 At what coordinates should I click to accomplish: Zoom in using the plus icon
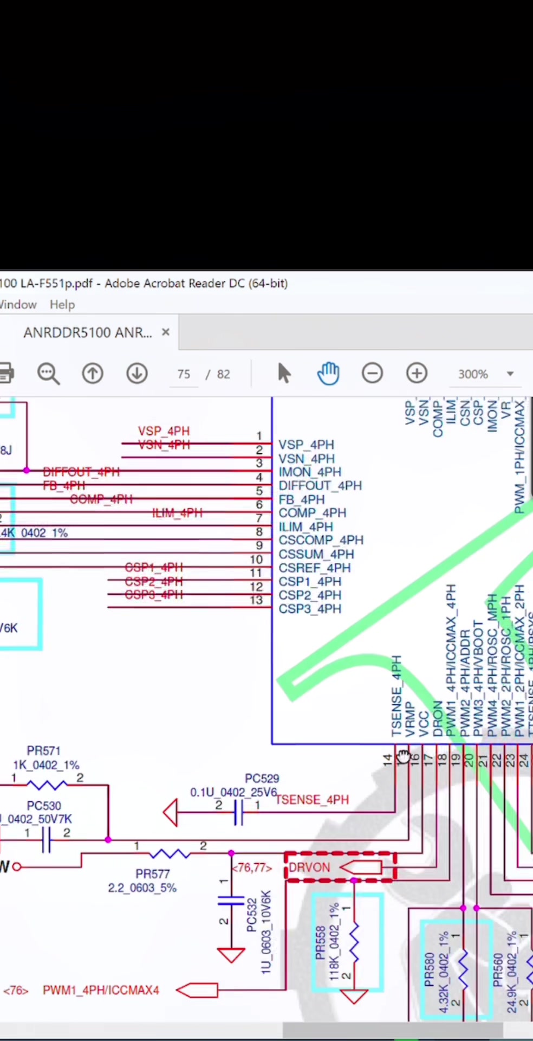pos(417,374)
